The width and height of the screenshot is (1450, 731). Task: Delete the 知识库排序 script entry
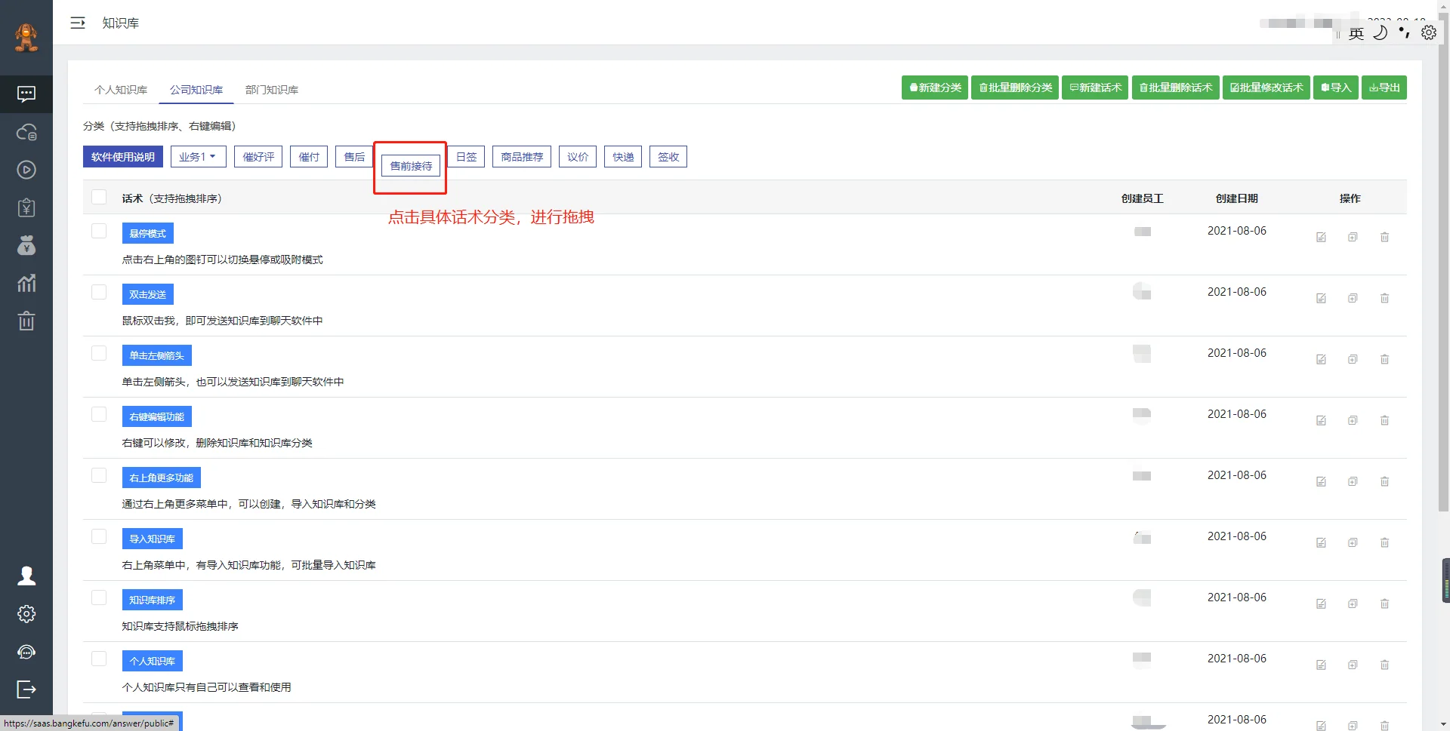click(1384, 604)
